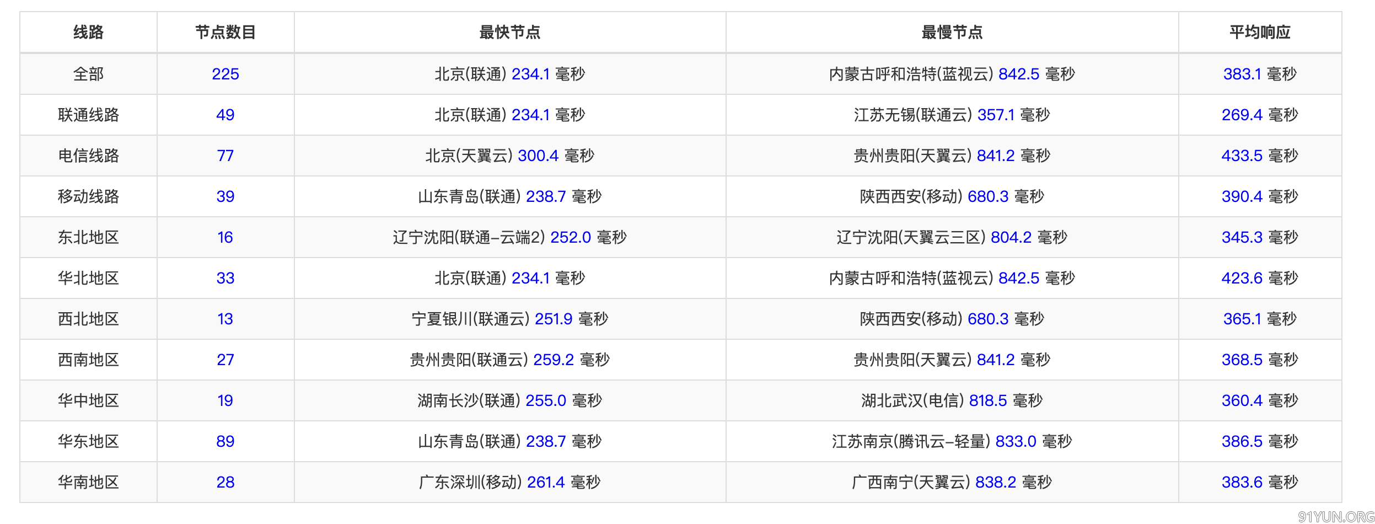
Task: Select the 电信线路 row label
Action: point(88,156)
